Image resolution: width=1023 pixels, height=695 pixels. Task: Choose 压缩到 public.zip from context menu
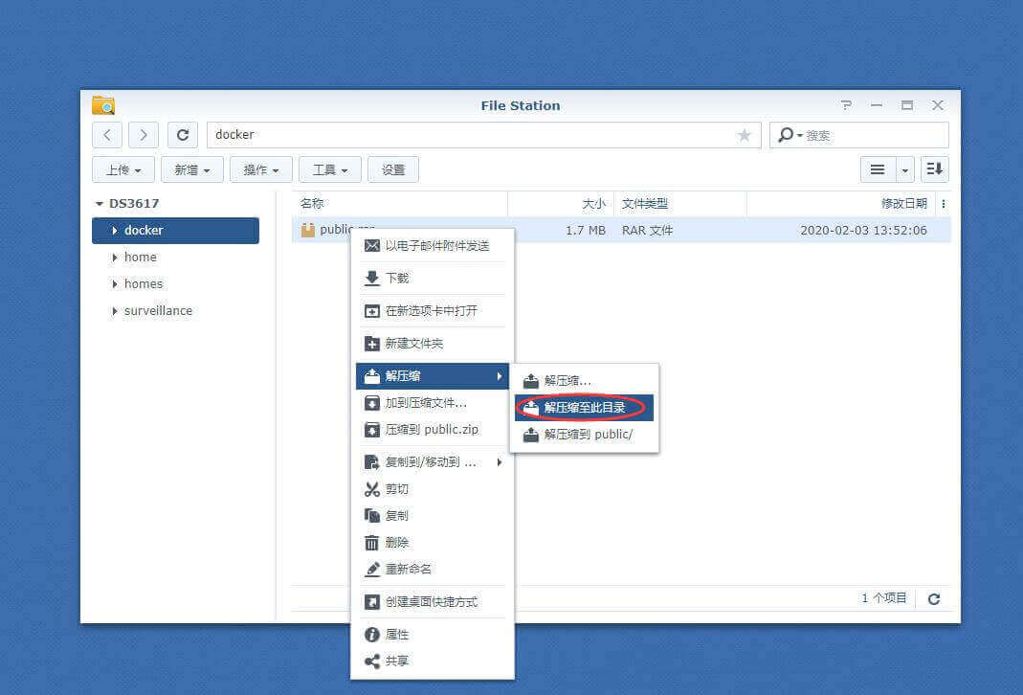click(431, 430)
